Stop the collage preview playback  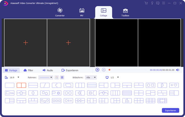coord(104,70)
